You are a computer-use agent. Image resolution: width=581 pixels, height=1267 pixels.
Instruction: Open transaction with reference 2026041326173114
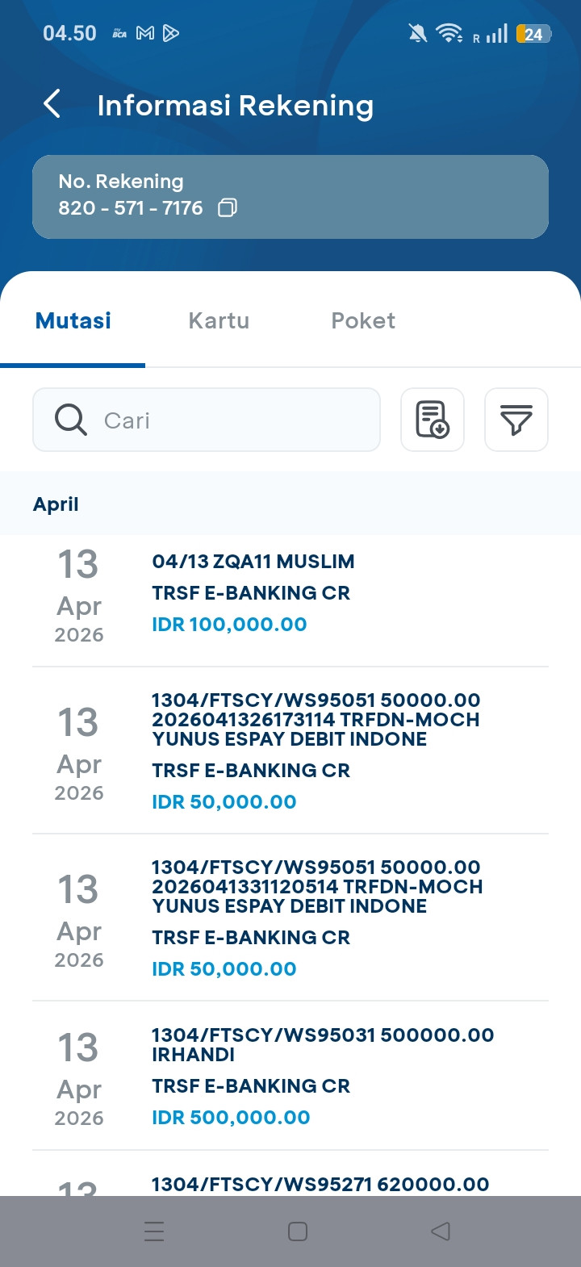click(290, 751)
